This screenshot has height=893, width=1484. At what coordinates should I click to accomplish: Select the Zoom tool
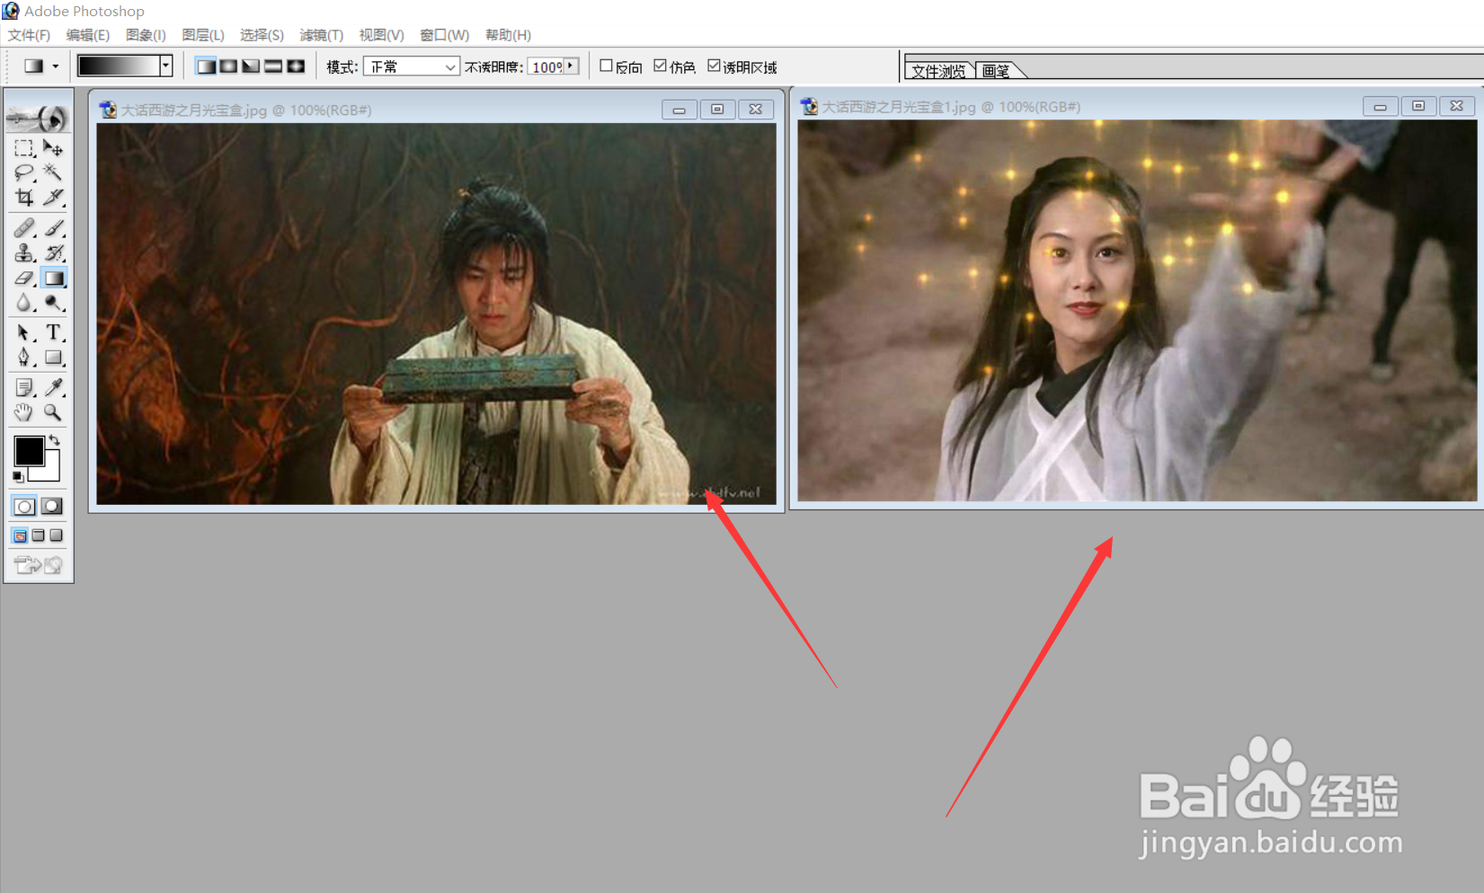(x=53, y=412)
